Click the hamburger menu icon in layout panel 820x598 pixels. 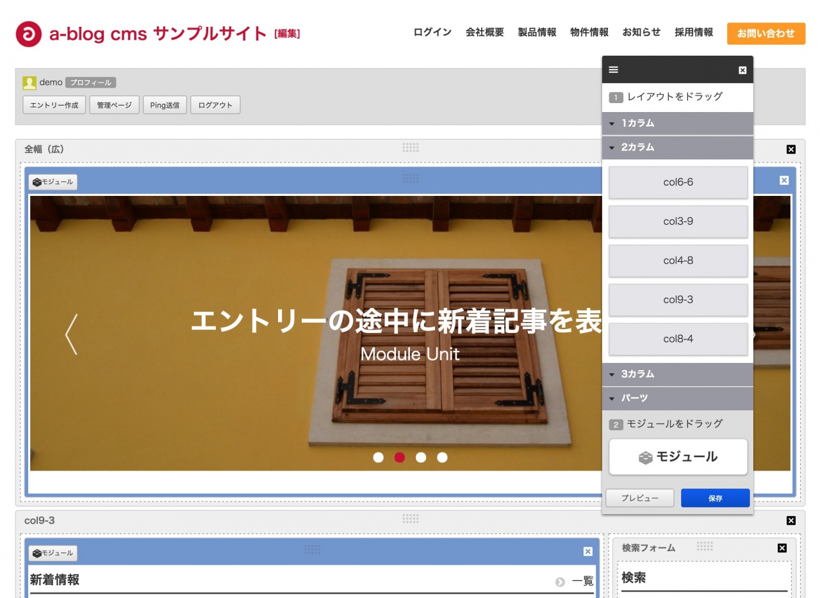coord(614,70)
